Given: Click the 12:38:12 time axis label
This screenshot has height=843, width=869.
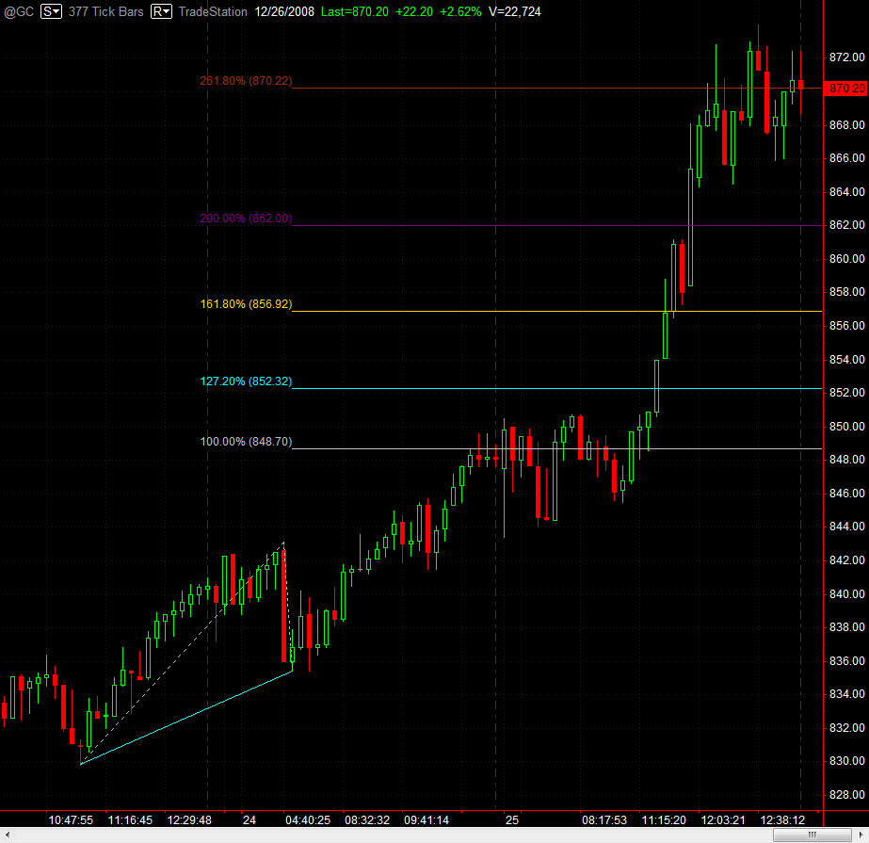Looking at the screenshot, I should (782, 819).
